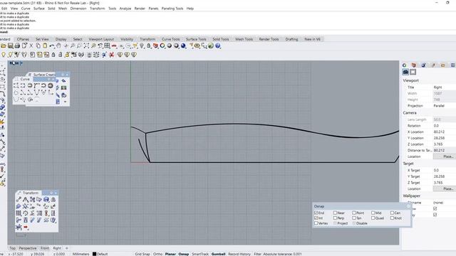
Task: Click the black Default layer color swatch
Action: coord(94,254)
